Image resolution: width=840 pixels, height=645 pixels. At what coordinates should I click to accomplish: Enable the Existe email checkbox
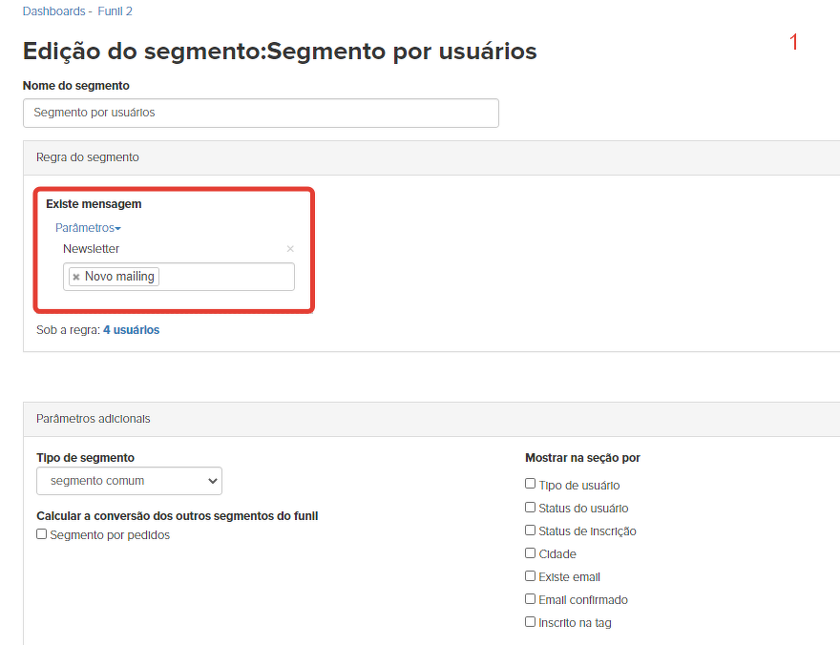click(531, 576)
